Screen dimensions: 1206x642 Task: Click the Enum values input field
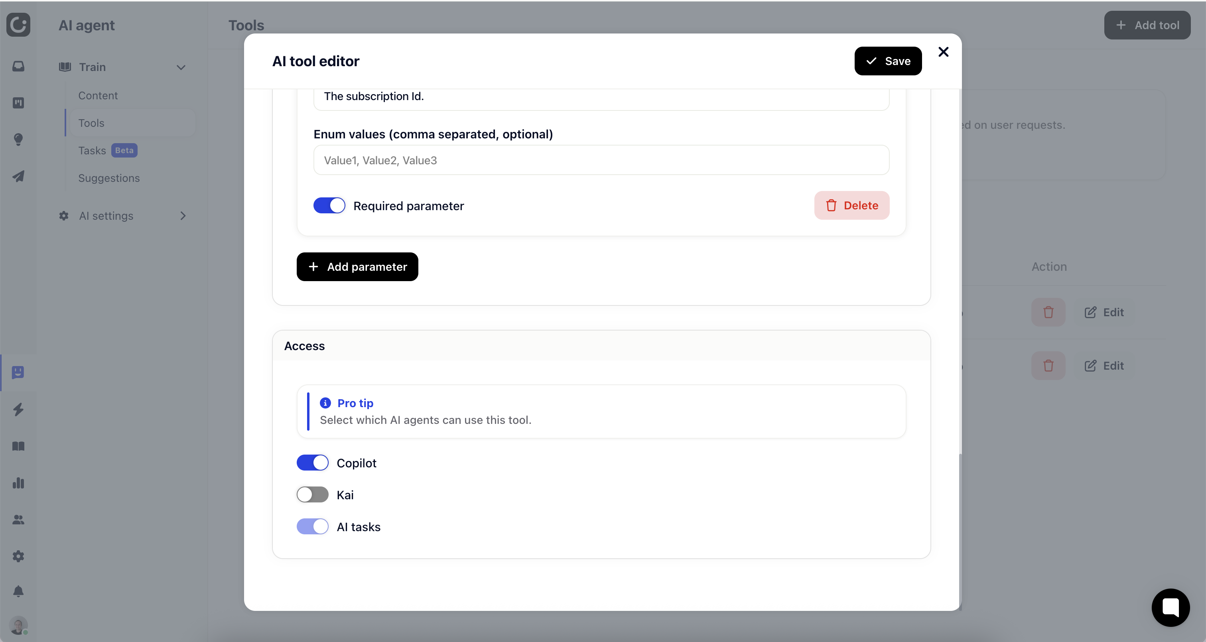tap(601, 160)
